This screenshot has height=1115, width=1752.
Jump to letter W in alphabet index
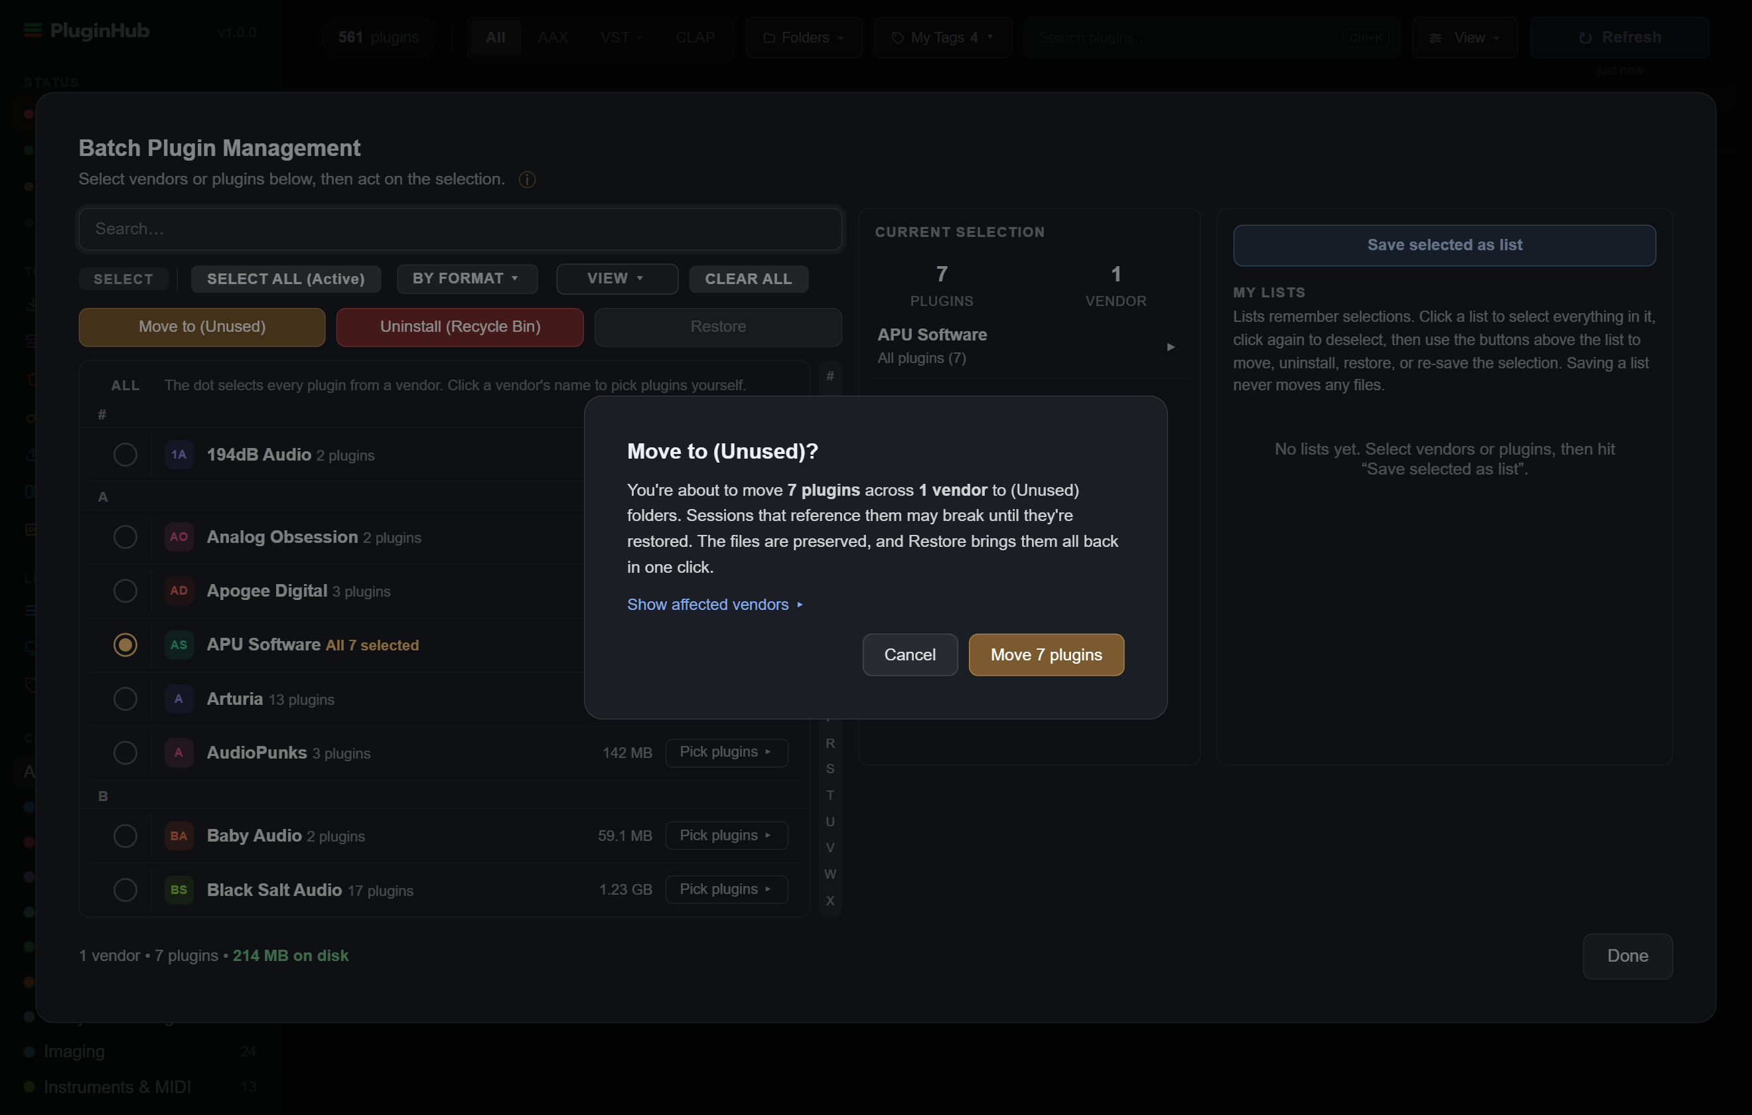point(830,874)
